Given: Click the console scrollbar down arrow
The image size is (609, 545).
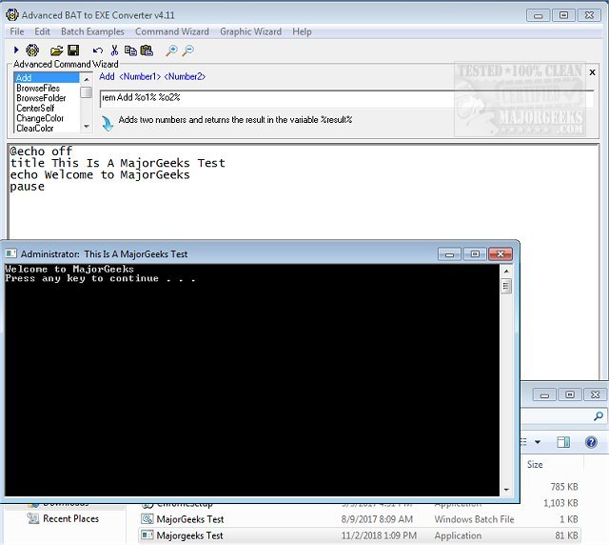Looking at the screenshot, I should pos(506,490).
